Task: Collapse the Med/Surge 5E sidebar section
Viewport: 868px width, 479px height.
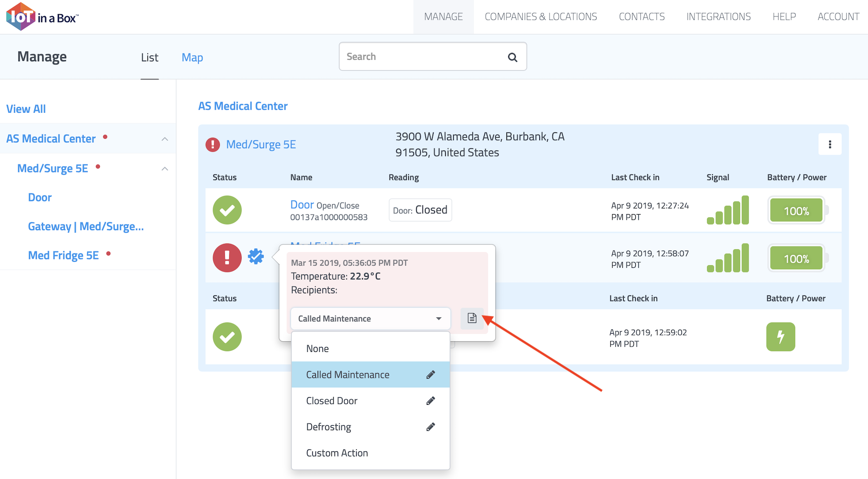Action: [165, 169]
